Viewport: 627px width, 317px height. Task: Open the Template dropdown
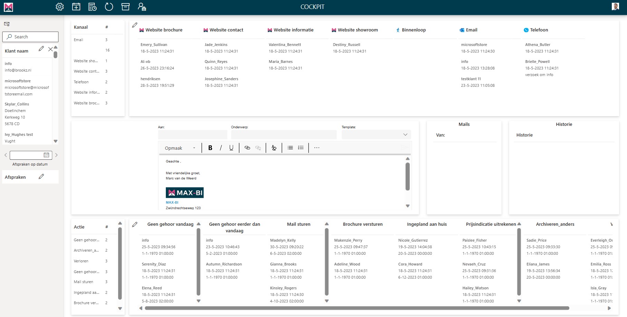pyautogui.click(x=376, y=134)
